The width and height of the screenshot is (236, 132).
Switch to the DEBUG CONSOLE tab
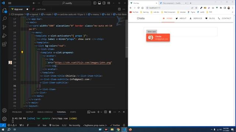coord(45,112)
